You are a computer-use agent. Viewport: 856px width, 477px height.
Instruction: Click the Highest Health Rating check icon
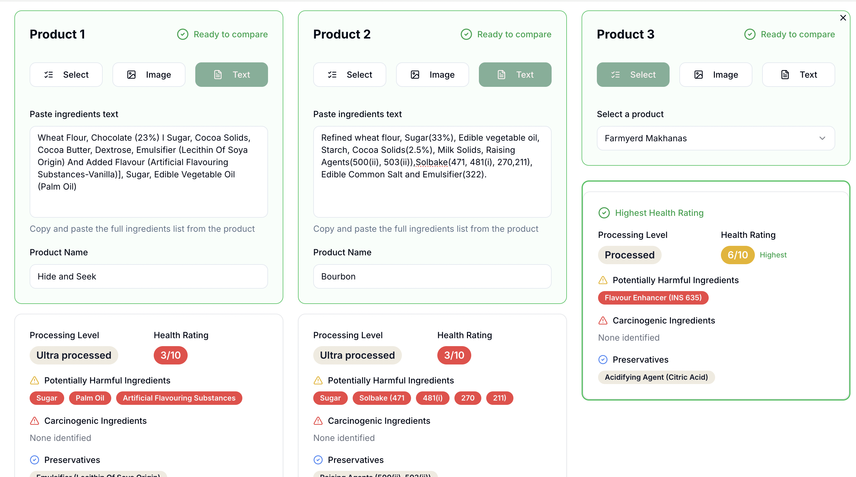604,213
